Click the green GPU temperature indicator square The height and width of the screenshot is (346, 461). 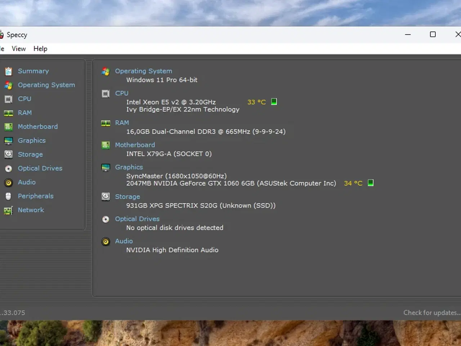click(371, 183)
